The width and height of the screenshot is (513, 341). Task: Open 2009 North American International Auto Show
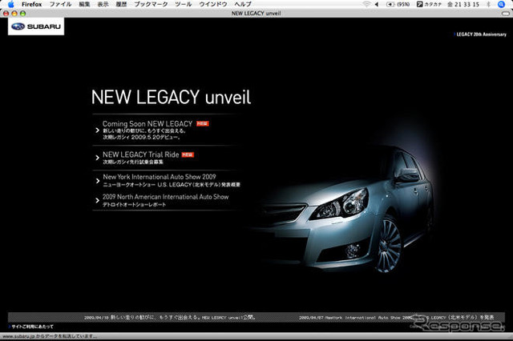pos(166,197)
